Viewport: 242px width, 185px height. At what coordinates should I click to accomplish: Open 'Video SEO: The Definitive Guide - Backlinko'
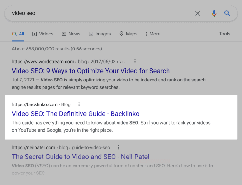[76, 114]
